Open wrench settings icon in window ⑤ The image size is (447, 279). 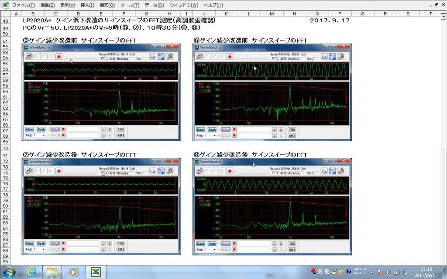170,57
